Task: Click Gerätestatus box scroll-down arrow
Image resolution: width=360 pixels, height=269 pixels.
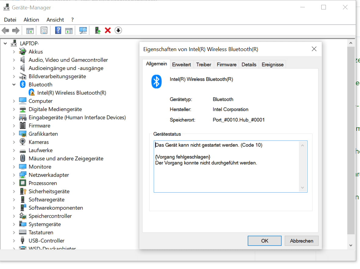Action: point(302,188)
